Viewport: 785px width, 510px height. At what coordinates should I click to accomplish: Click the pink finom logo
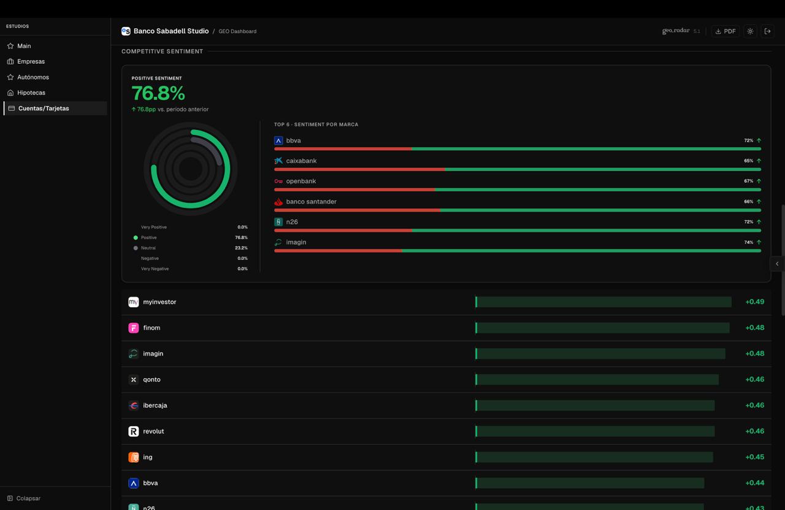click(x=133, y=328)
